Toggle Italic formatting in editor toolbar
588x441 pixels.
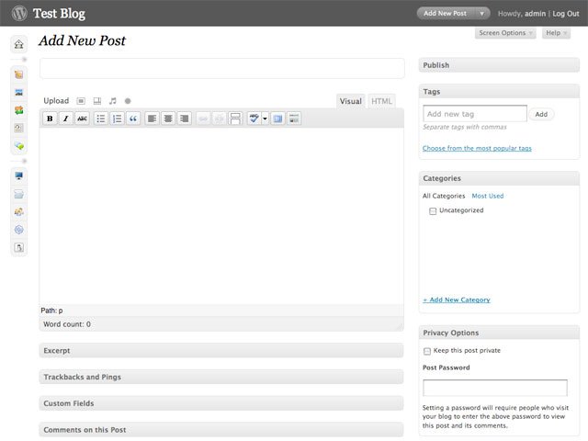coord(65,119)
